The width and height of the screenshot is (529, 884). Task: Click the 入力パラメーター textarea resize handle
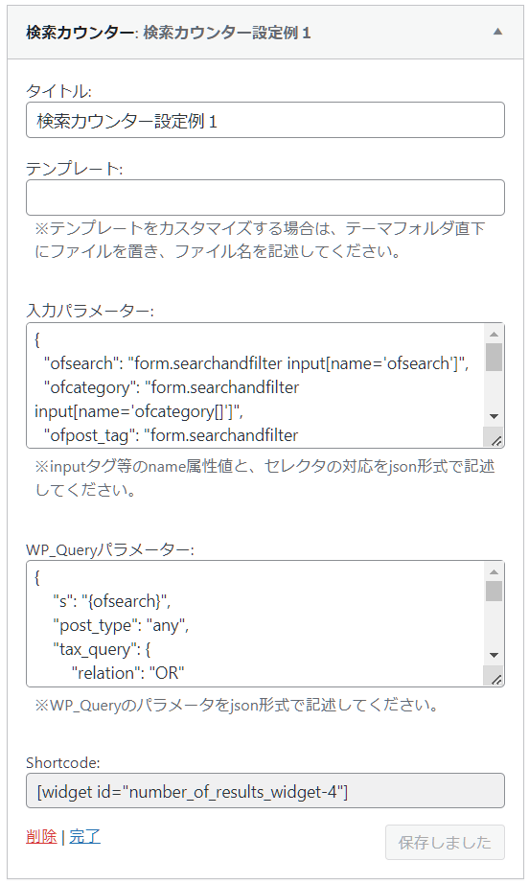[x=496, y=441]
